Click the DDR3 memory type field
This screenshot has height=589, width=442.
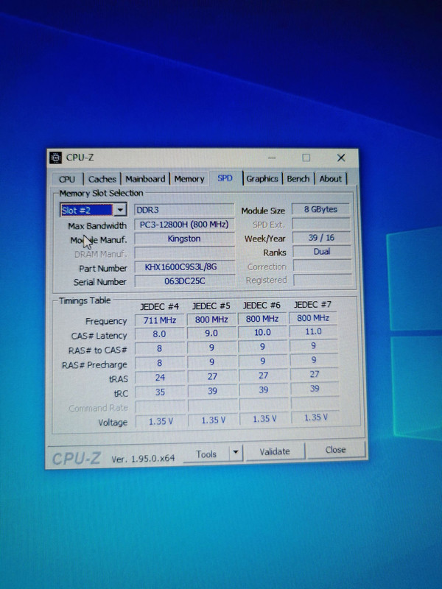point(184,210)
